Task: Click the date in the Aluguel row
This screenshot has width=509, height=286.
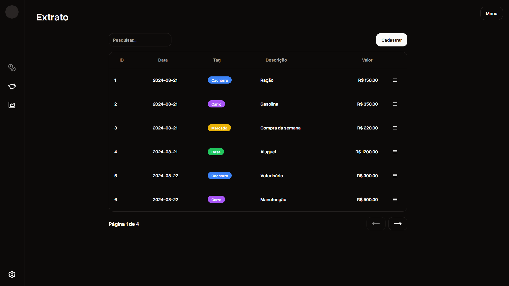Action: 165,152
